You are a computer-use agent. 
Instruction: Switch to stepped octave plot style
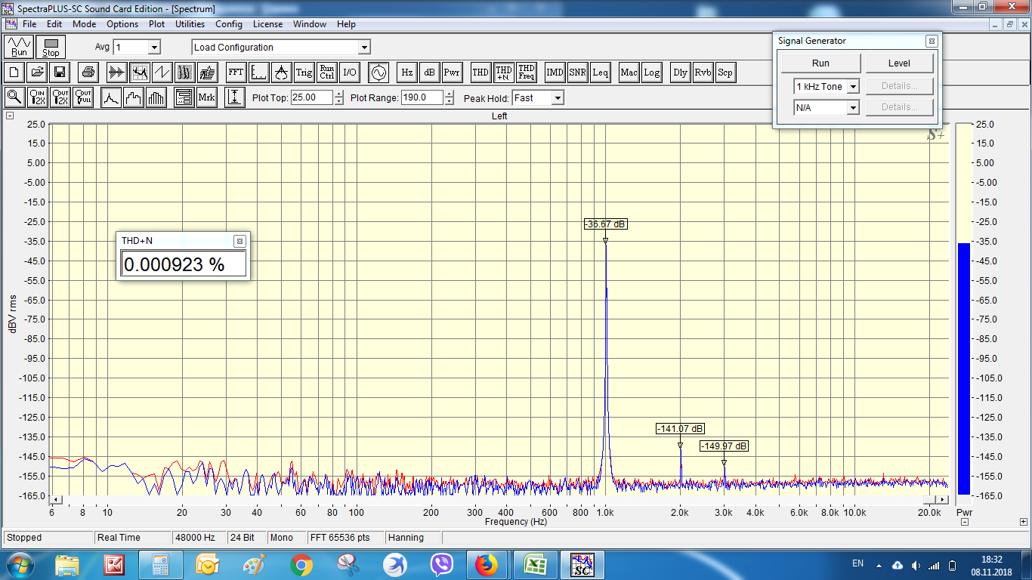(134, 97)
